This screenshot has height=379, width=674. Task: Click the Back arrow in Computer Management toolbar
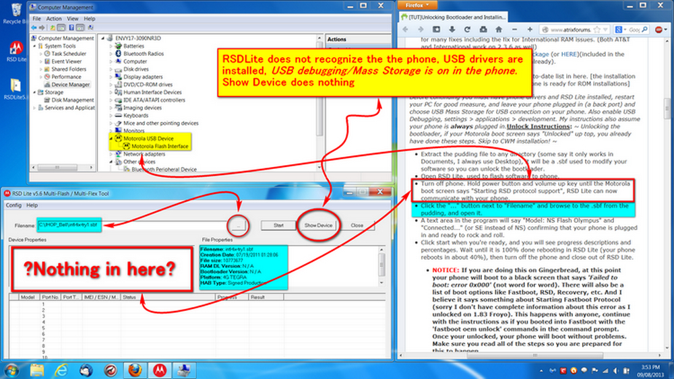(34, 28)
